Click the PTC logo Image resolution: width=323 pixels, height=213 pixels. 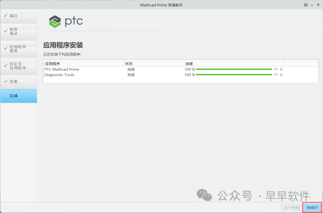coord(66,21)
